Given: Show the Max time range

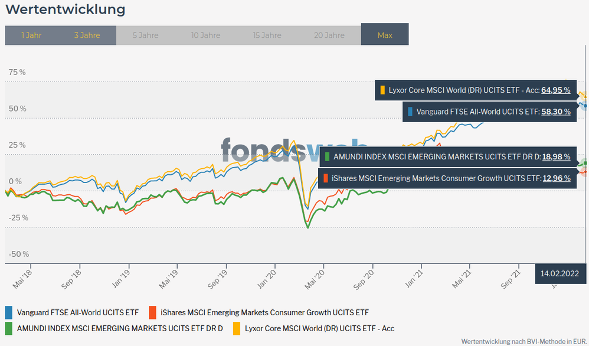Looking at the screenshot, I should 385,35.
